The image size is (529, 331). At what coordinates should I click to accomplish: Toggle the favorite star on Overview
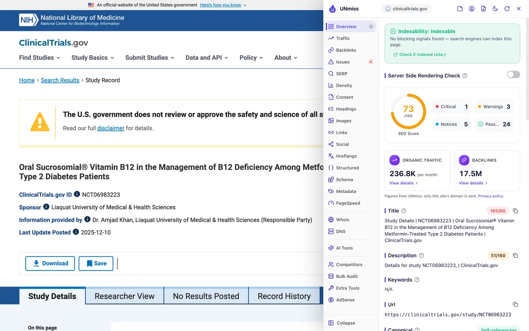point(371,26)
